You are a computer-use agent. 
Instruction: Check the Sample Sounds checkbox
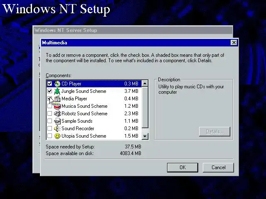point(49,121)
